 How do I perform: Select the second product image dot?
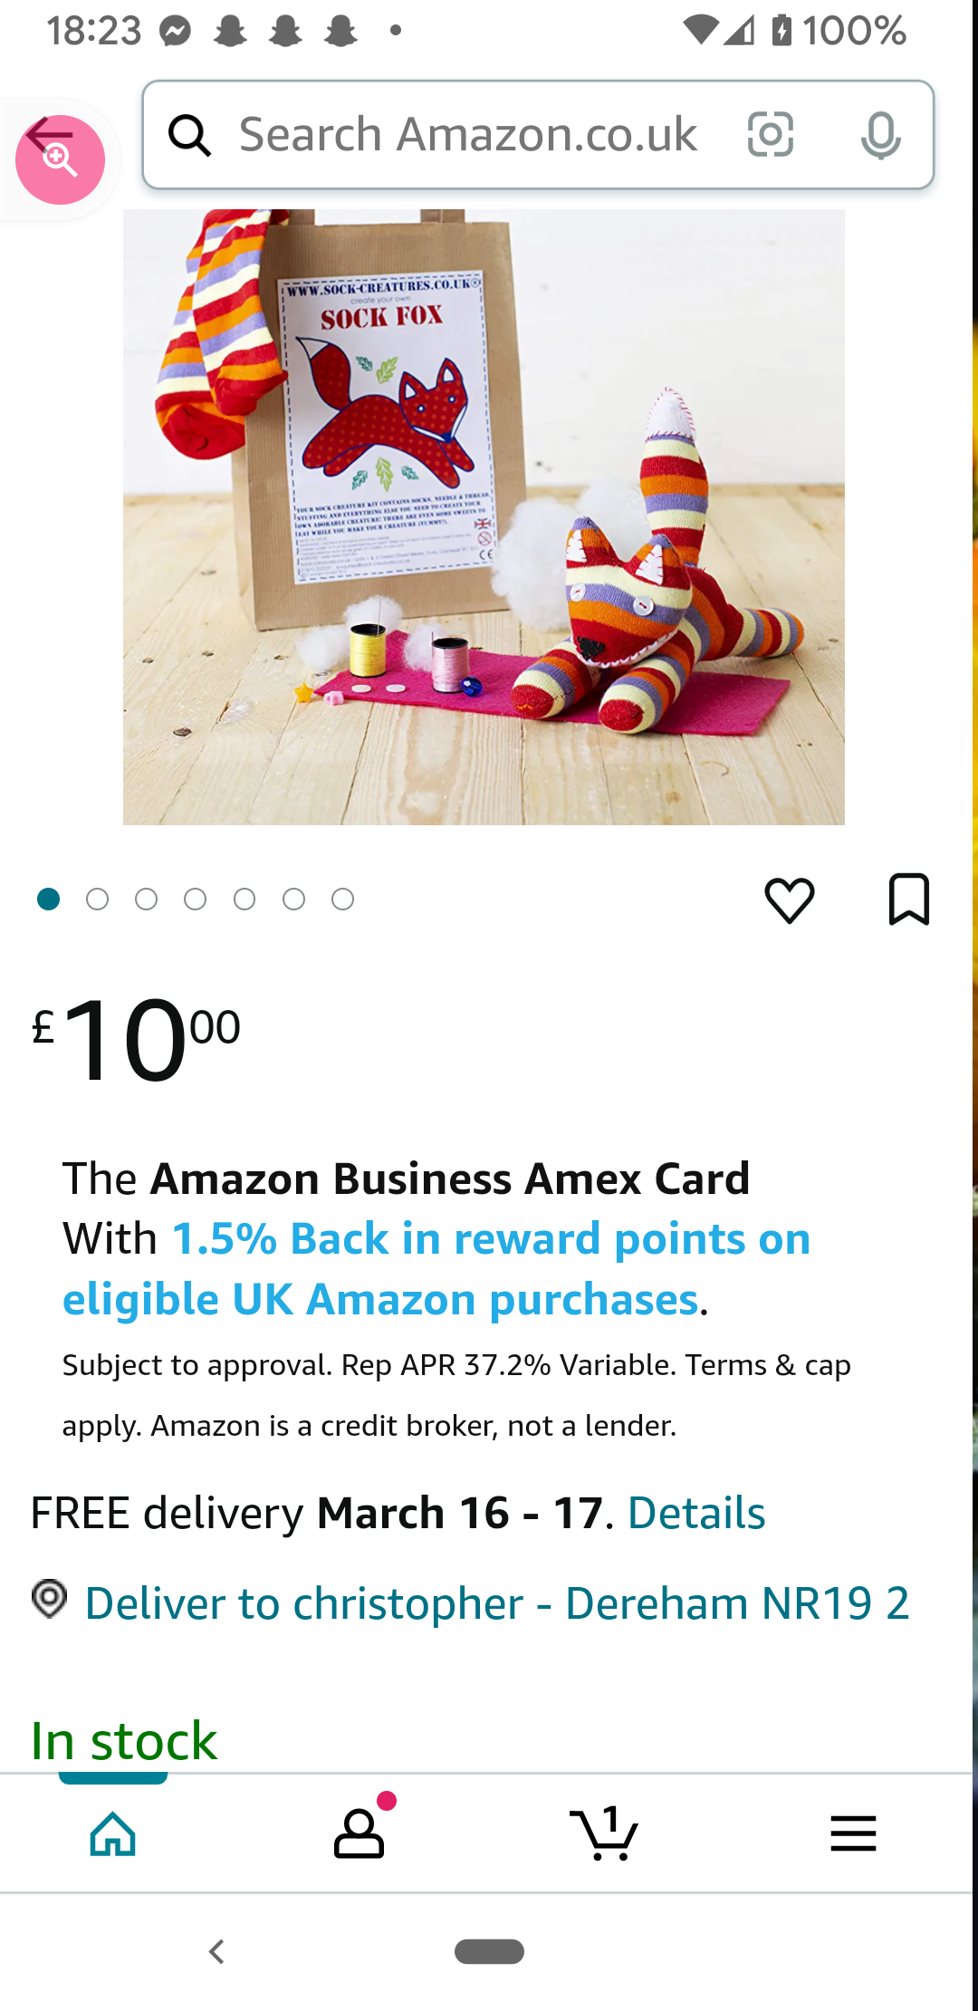(x=98, y=899)
